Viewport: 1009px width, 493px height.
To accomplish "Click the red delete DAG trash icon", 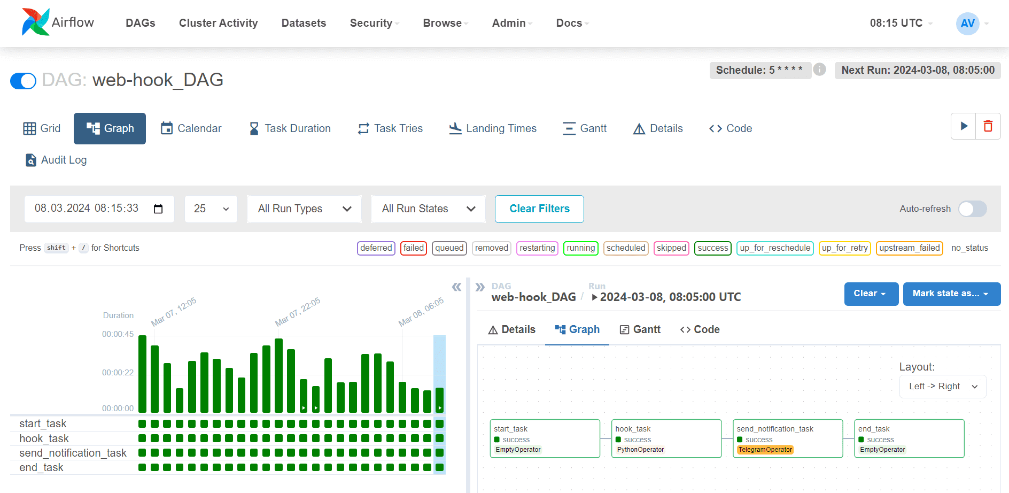I will (988, 126).
